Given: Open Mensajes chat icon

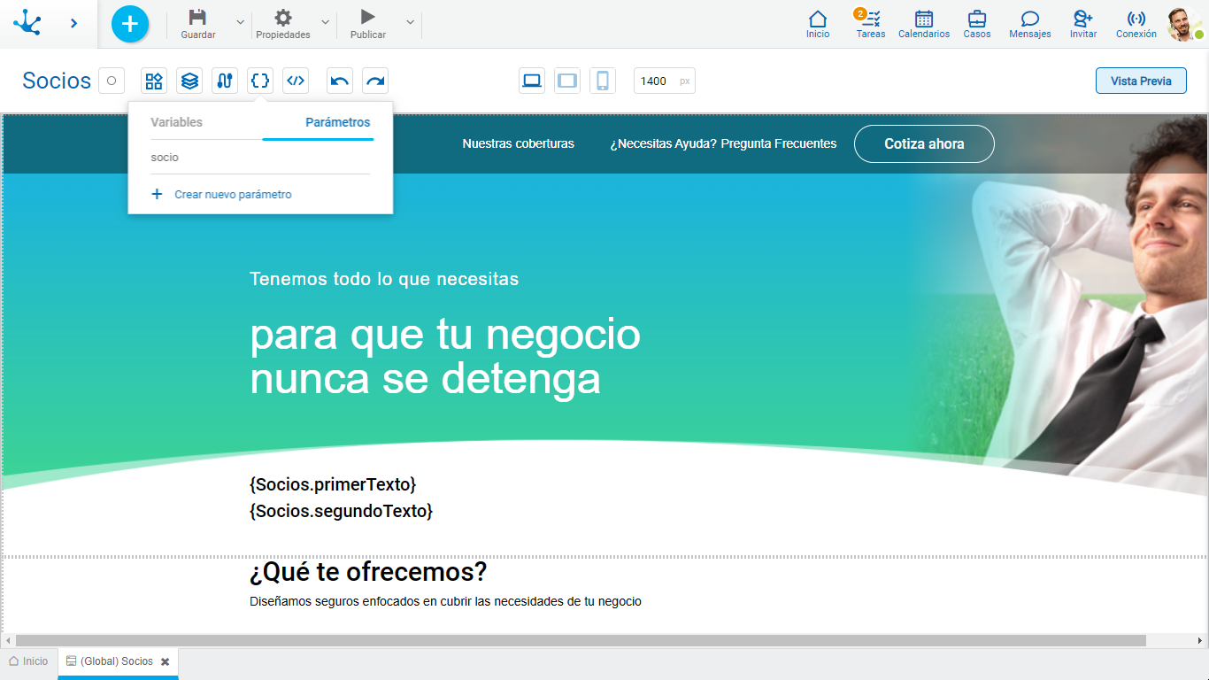Looking at the screenshot, I should tap(1030, 19).
